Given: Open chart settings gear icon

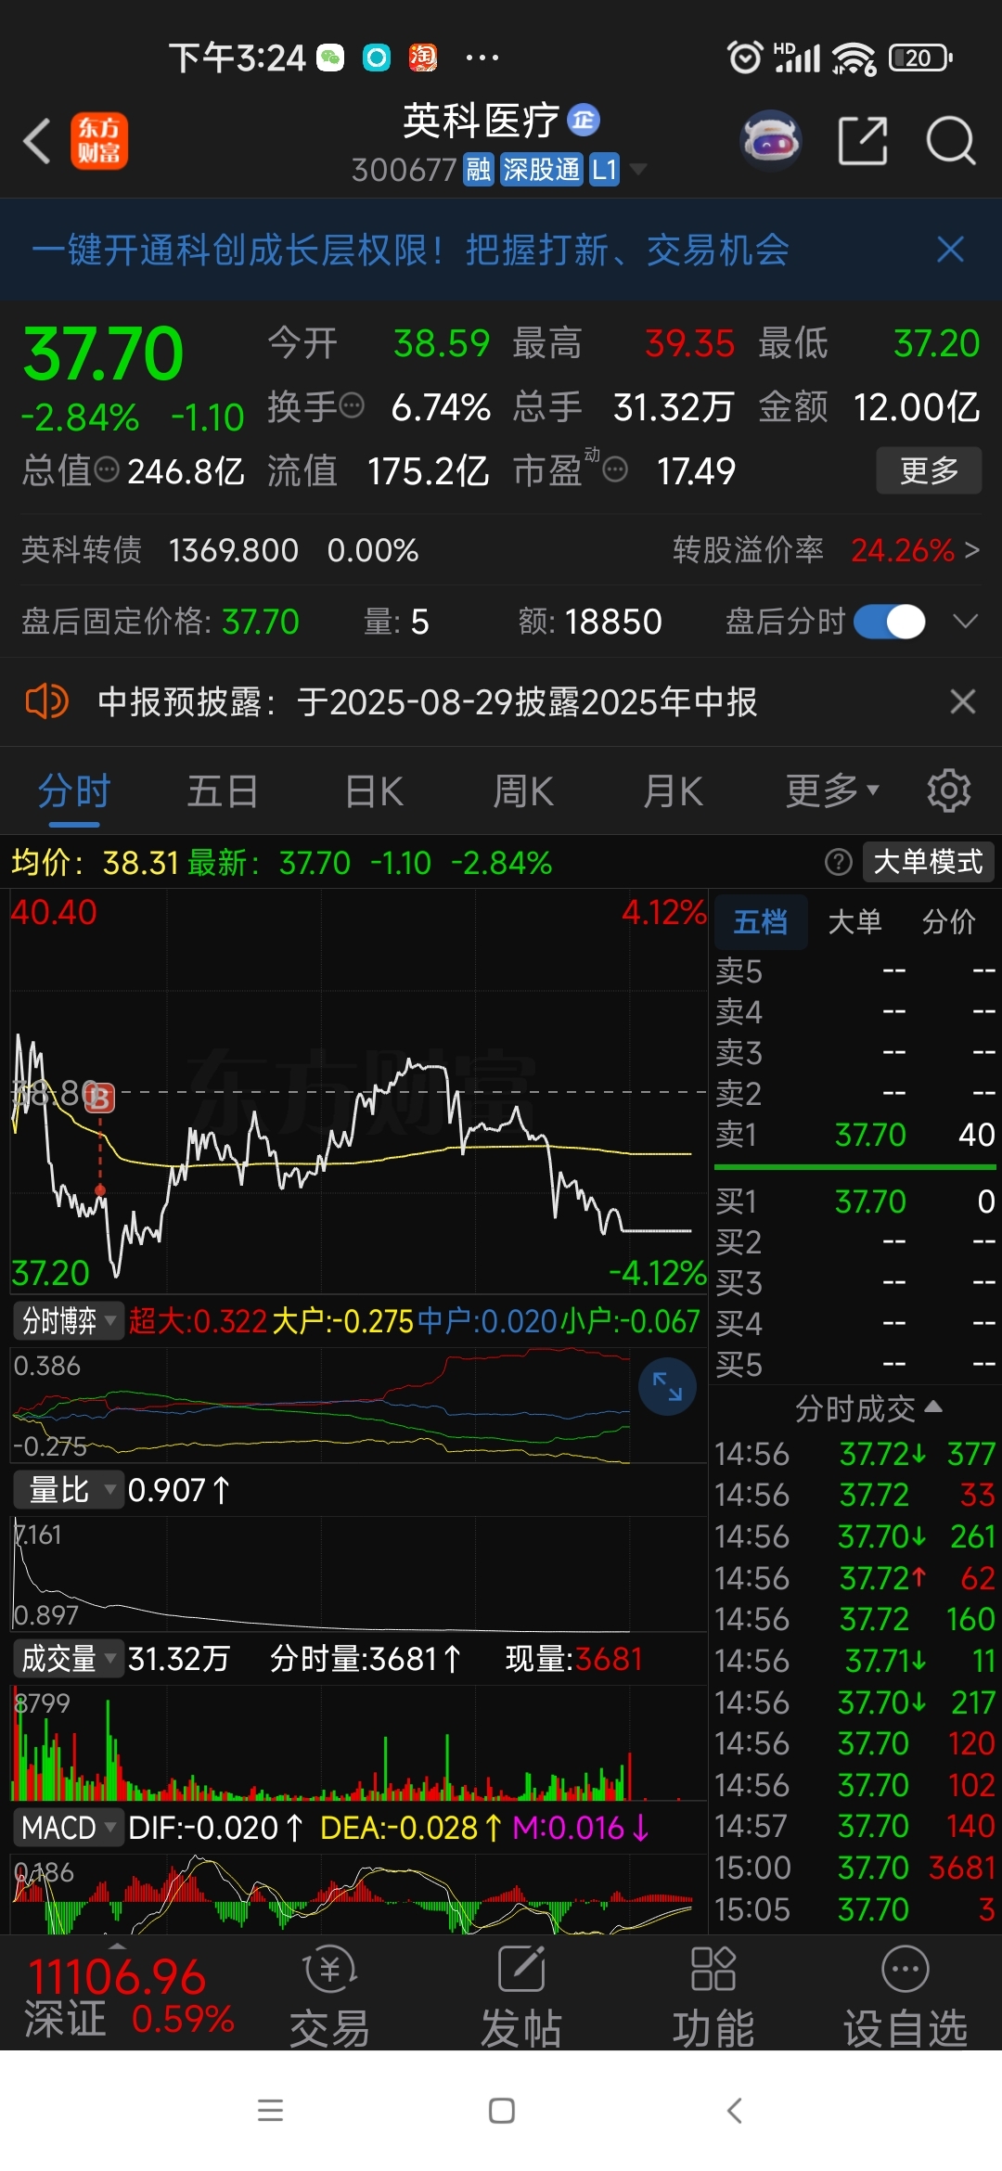Looking at the screenshot, I should point(949,790).
